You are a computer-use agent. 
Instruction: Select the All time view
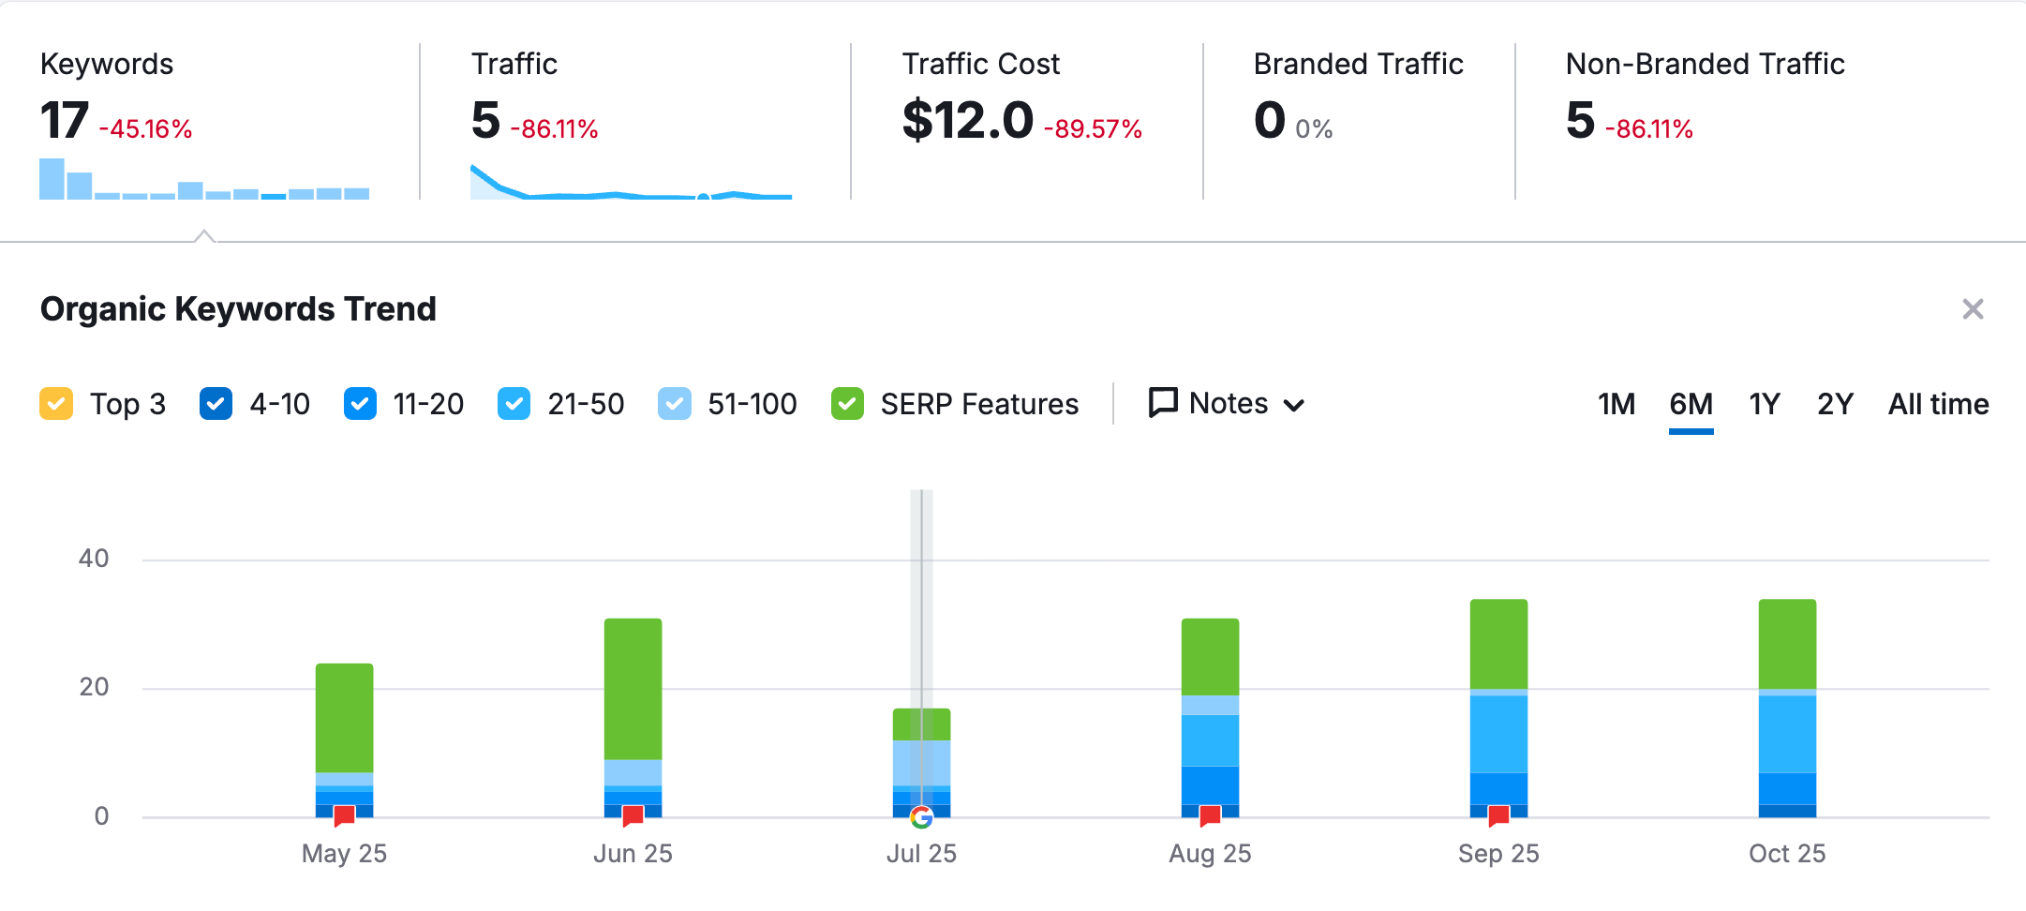(1937, 403)
